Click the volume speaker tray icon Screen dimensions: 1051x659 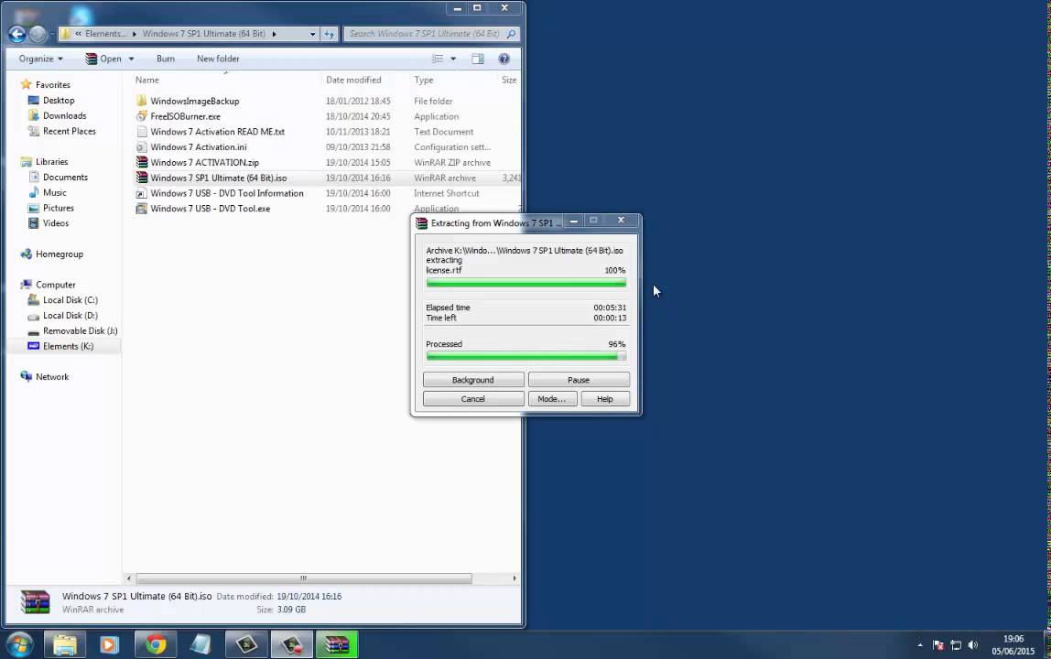point(973,645)
